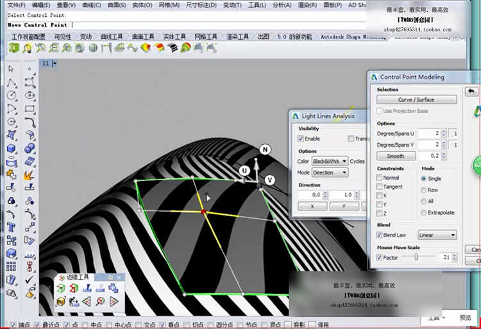
Task: Click the settings gear on the edge tools panel
Action: [x=111, y=277]
